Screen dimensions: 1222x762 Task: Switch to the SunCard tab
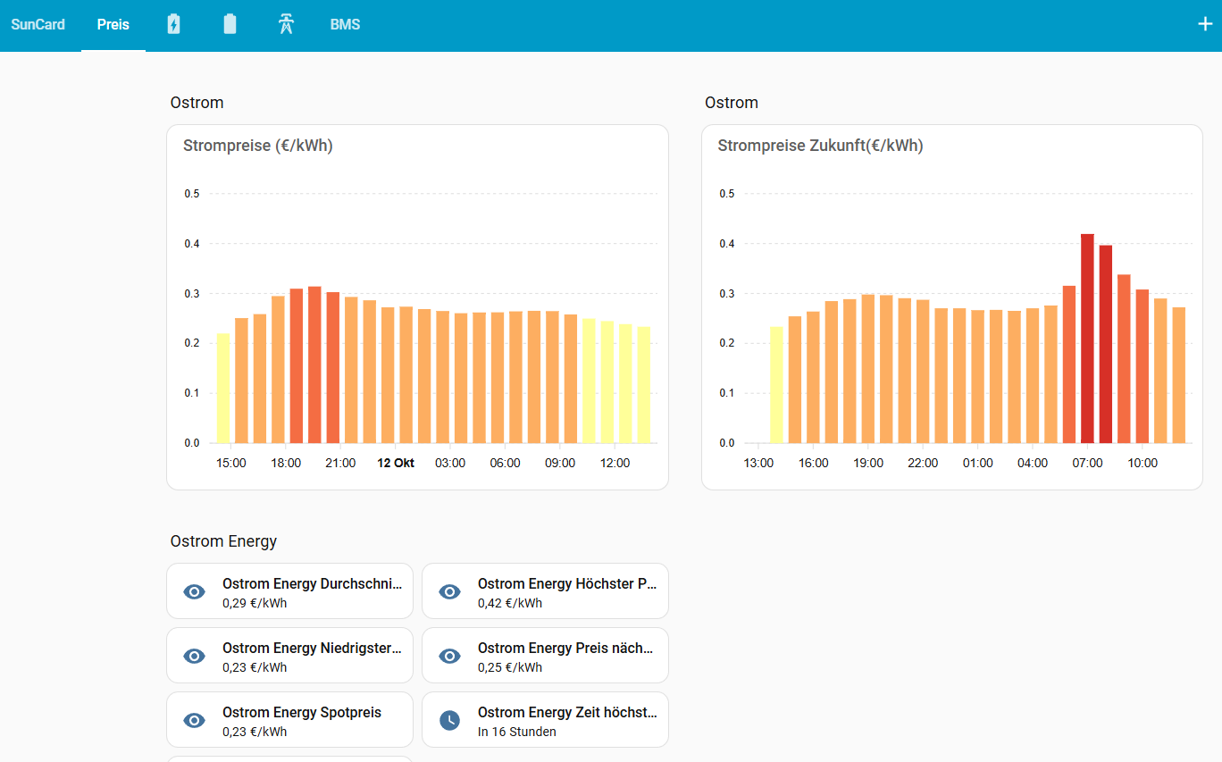coord(38,24)
